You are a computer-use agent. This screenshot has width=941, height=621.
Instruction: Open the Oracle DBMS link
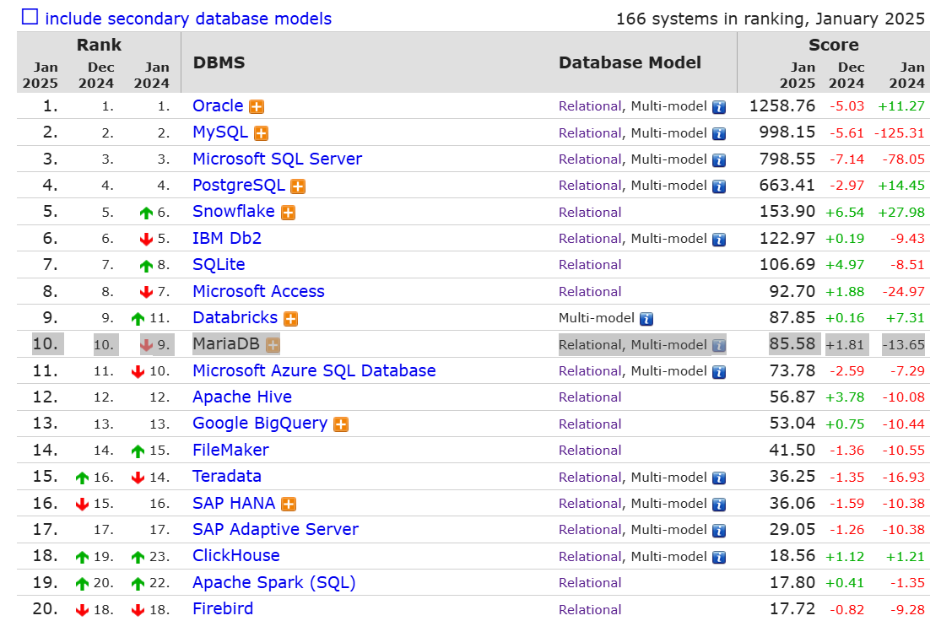(x=218, y=105)
